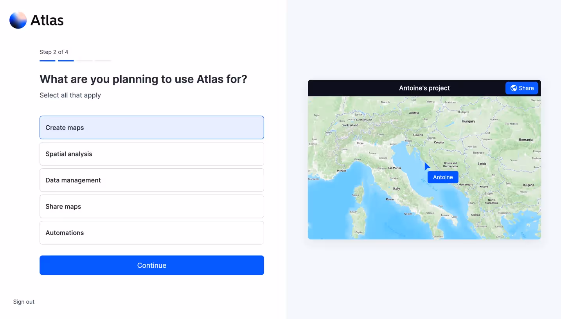Click the Sign out link
This screenshot has width=561, height=319.
pyautogui.click(x=23, y=301)
